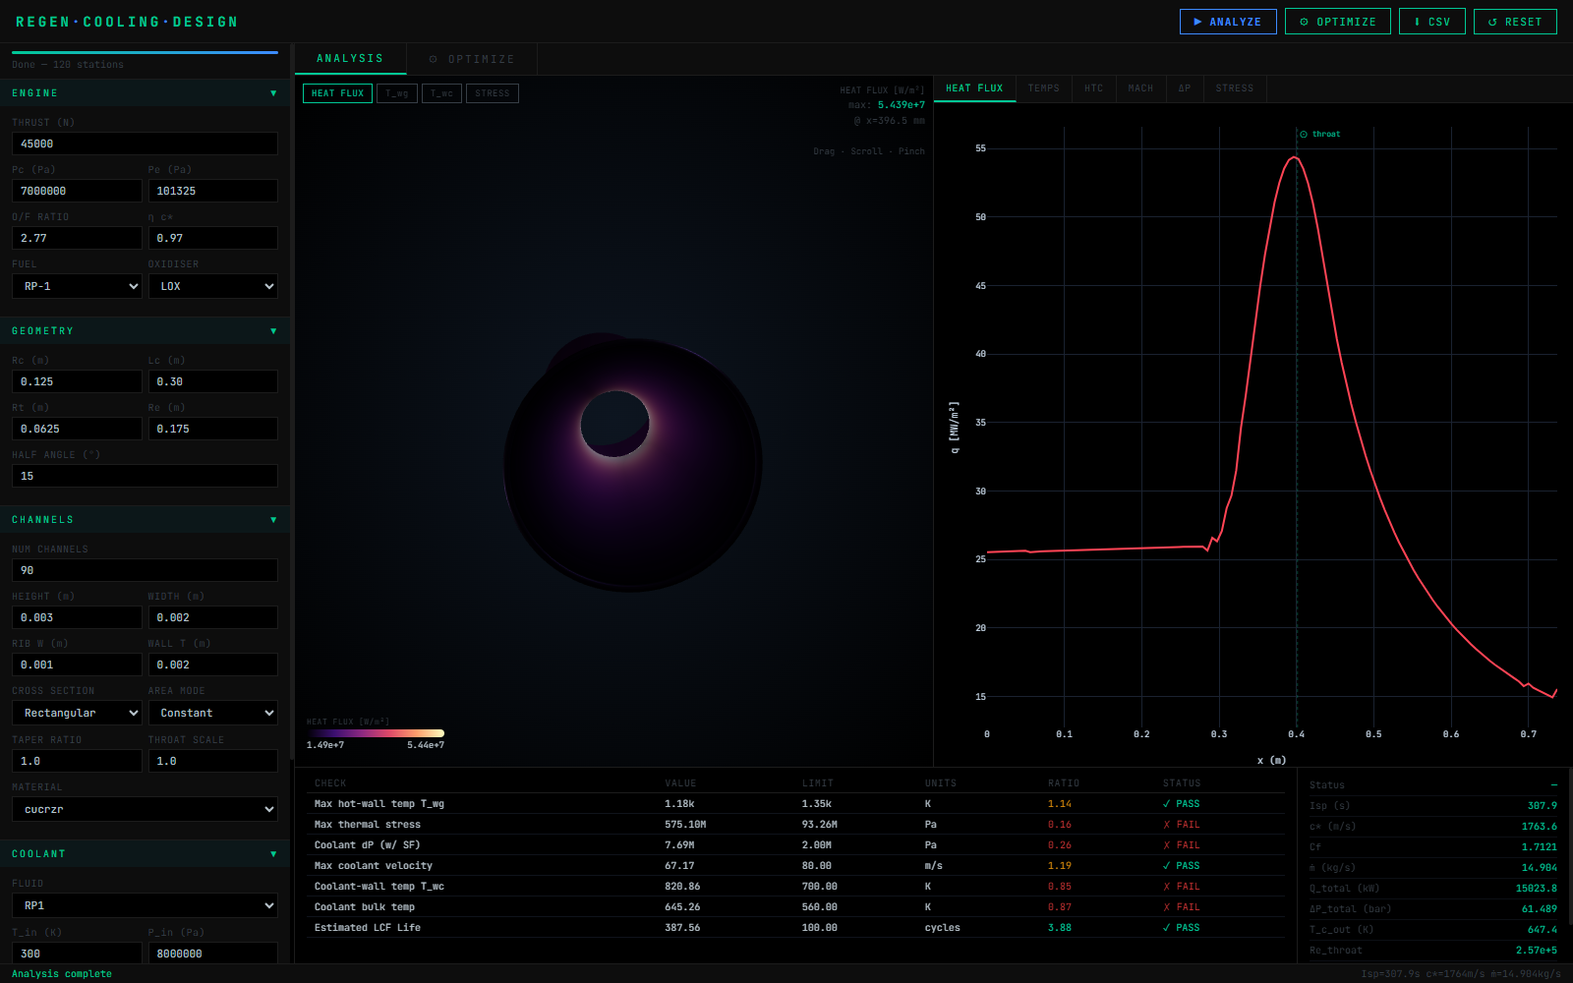Select the Coolant dP (w/ SF) row
The width and height of the screenshot is (1573, 983).
[x=795, y=845]
